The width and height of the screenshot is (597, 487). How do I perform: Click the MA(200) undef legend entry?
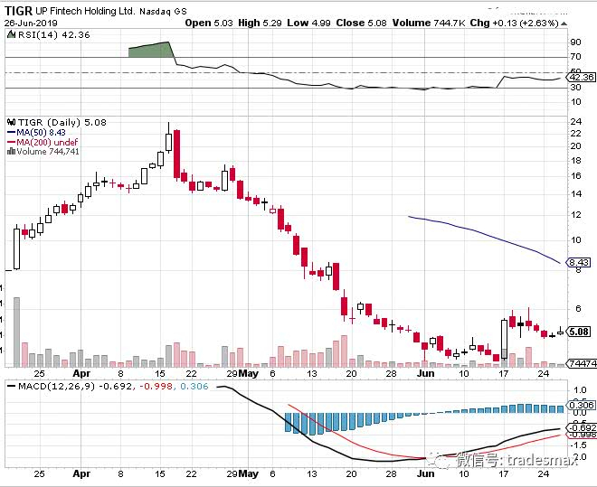[x=43, y=142]
